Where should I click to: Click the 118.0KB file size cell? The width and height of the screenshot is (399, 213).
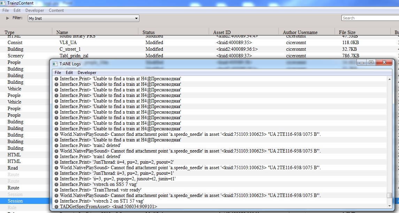tap(350, 42)
